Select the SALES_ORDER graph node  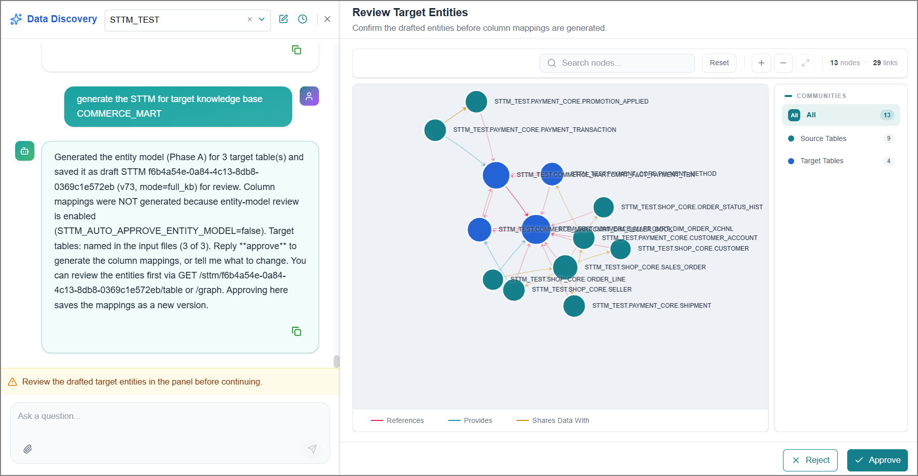tap(565, 267)
